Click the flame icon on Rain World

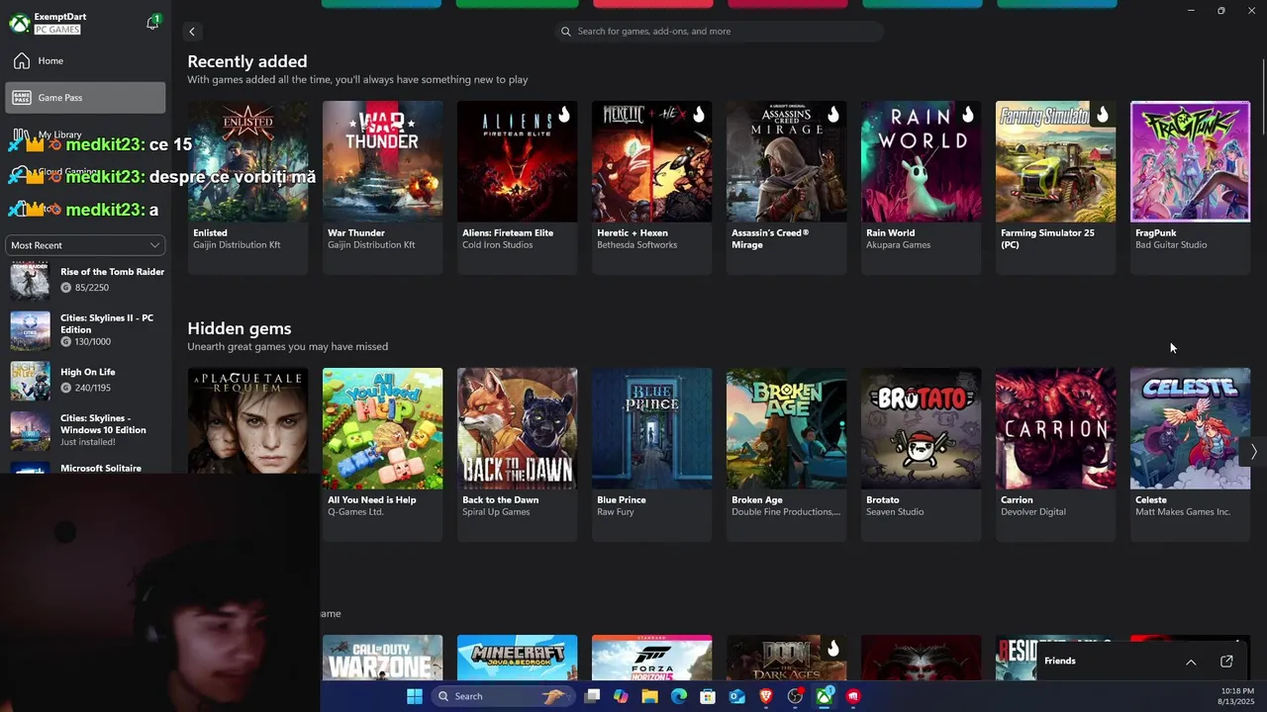click(967, 115)
